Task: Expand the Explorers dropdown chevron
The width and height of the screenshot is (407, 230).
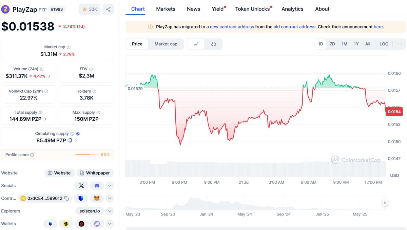Action: click(x=110, y=211)
